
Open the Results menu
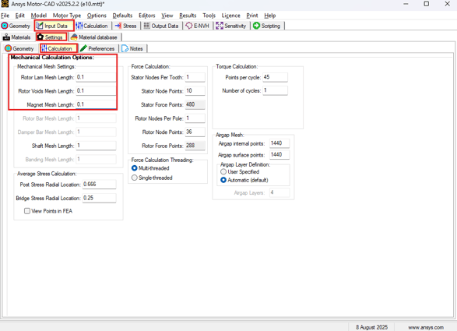(x=188, y=16)
